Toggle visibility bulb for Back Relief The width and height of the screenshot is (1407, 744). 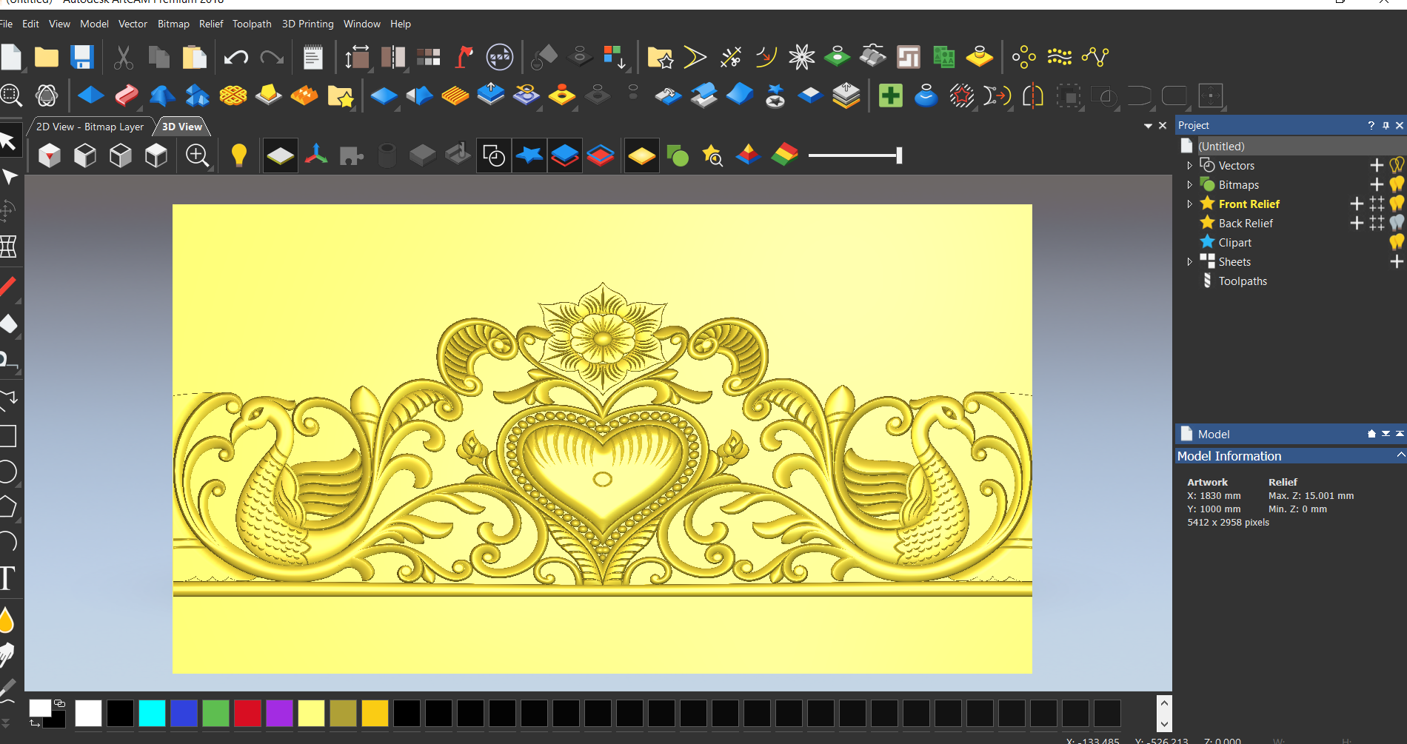coord(1397,223)
